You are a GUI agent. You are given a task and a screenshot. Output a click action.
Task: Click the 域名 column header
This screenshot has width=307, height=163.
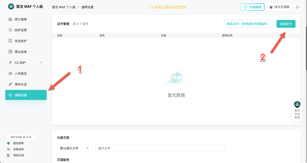[102, 35]
